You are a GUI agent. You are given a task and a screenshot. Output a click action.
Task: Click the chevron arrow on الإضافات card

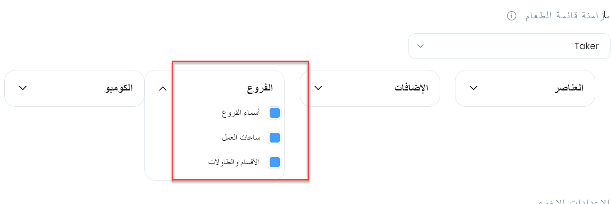(x=318, y=88)
